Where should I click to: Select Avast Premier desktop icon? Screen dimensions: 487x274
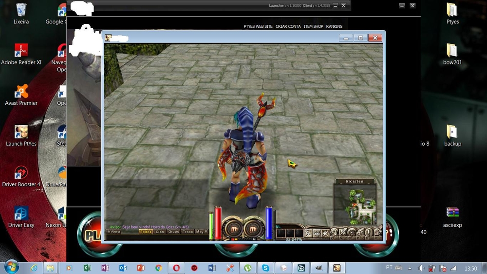point(21,95)
